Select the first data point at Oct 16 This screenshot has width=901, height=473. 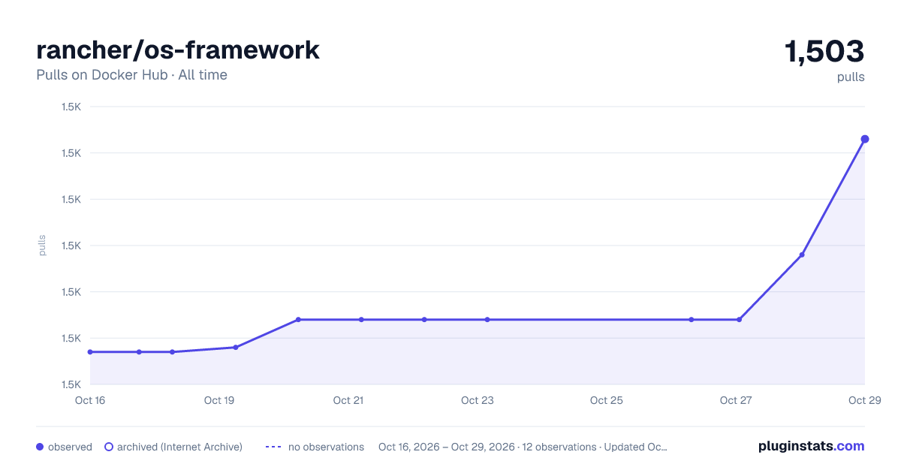(x=90, y=352)
